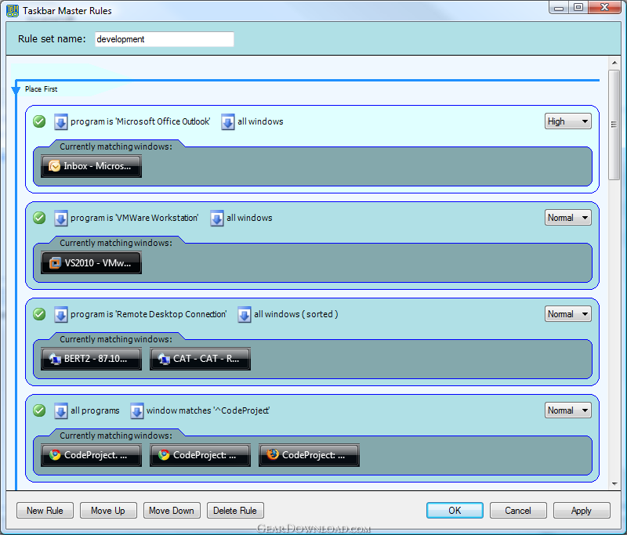The image size is (627, 535).
Task: Select 'BERT2 - 87.10...' matching window button
Action: pos(91,359)
